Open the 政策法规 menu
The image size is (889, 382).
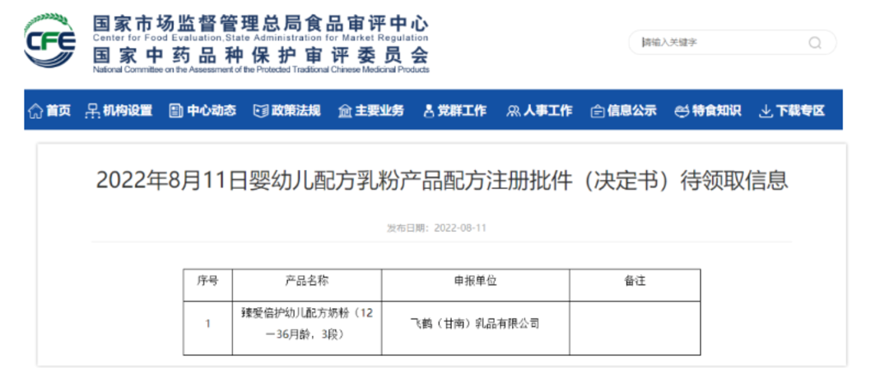296,111
